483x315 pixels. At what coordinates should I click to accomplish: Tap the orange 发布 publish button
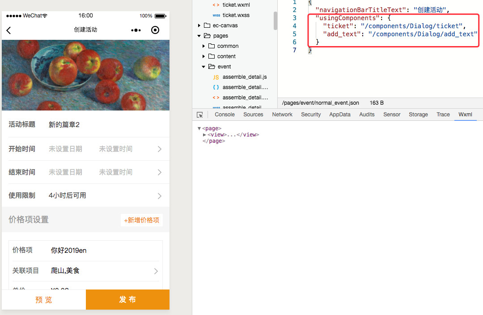[x=127, y=300]
